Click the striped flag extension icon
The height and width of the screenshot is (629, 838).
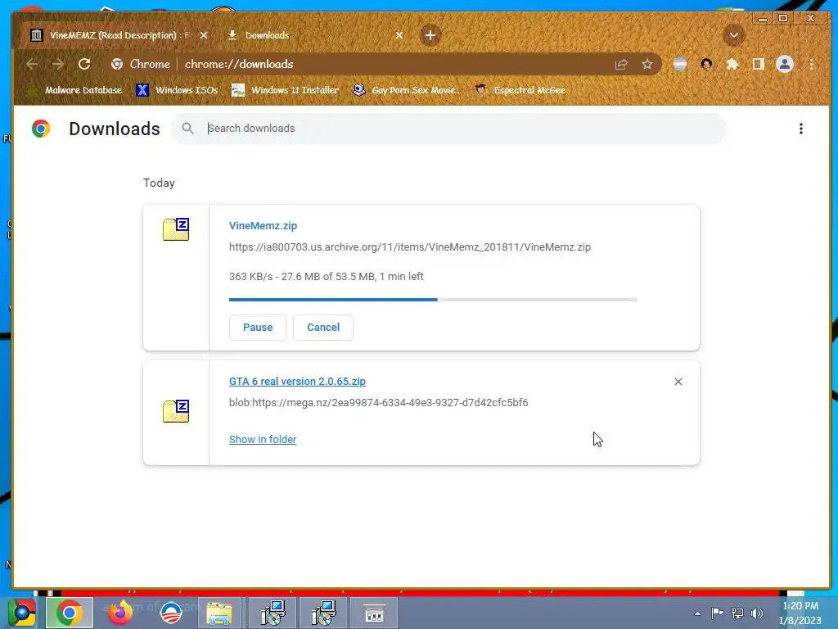tap(680, 64)
